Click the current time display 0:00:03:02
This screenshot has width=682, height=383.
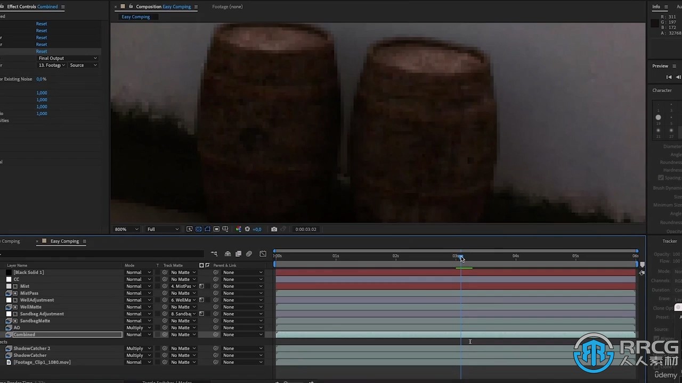pyautogui.click(x=306, y=229)
